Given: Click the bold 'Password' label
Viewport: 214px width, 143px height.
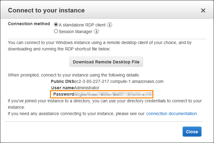Looking at the screenshot, I should (x=64, y=94).
